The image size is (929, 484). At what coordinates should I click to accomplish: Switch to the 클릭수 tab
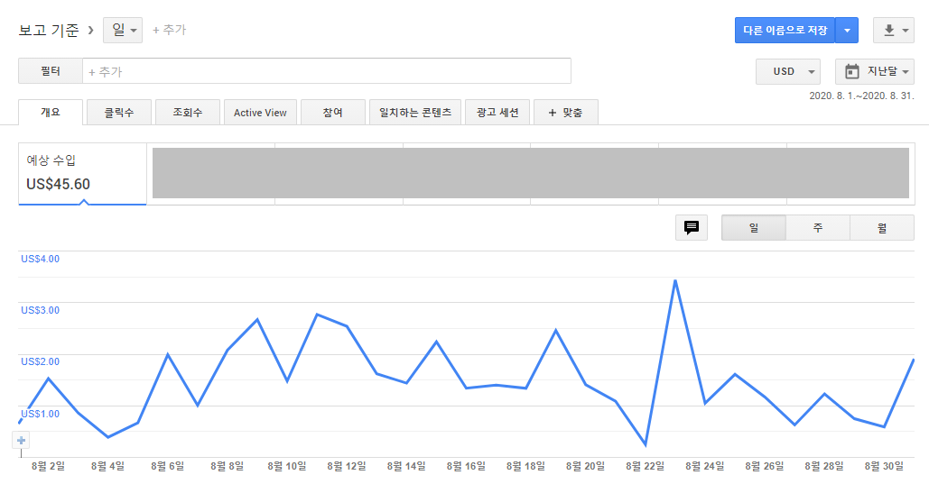(119, 113)
